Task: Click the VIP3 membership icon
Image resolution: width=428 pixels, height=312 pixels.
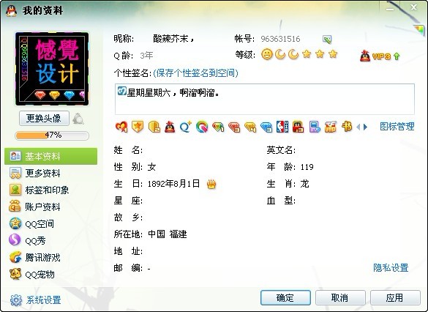Action: pos(380,56)
